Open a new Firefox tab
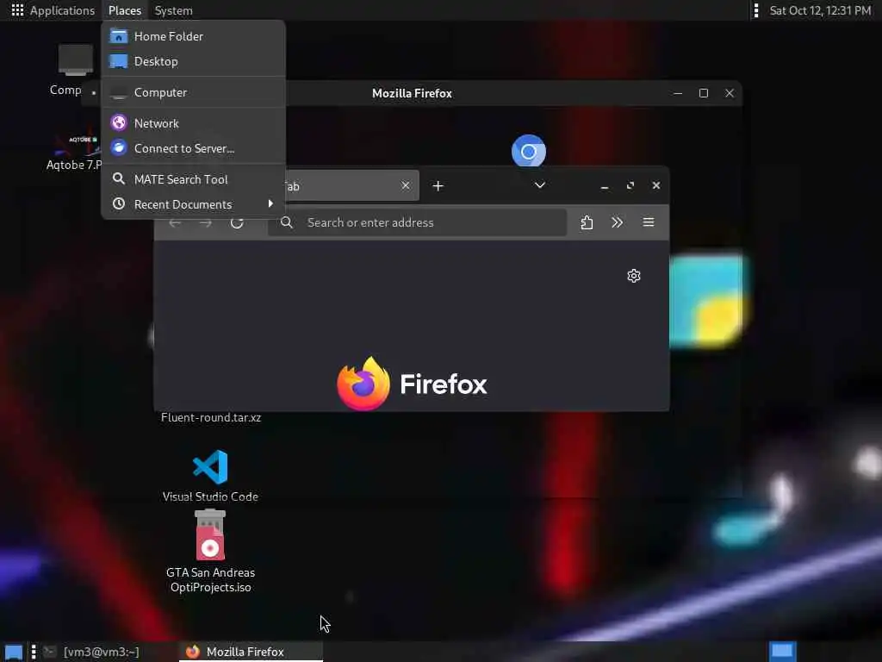Image resolution: width=882 pixels, height=662 pixels. (x=438, y=186)
